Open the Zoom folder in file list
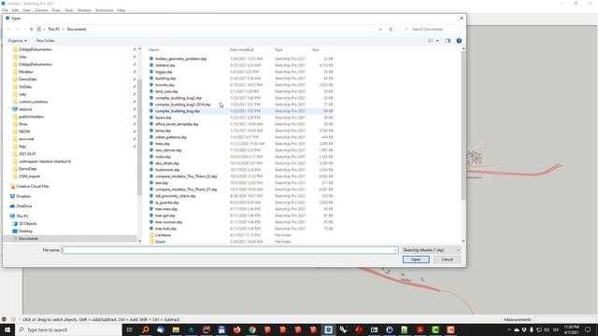This screenshot has height=336, width=598. point(160,242)
